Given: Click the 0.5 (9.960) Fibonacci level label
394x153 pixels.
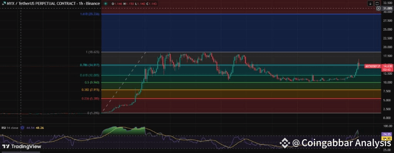Looking at the screenshot, I should (x=92, y=82).
